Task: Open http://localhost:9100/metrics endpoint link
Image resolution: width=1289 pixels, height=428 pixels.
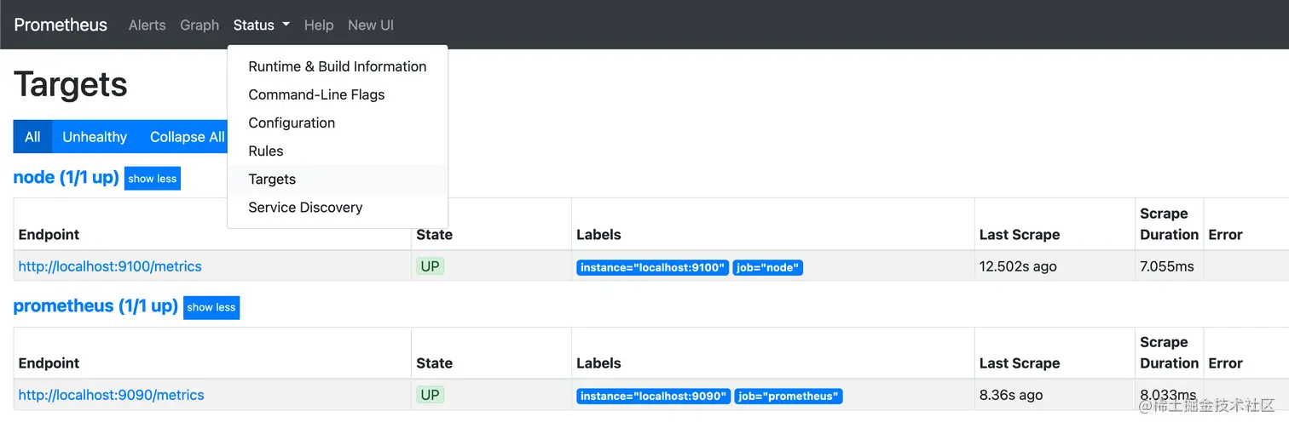Action: click(110, 266)
